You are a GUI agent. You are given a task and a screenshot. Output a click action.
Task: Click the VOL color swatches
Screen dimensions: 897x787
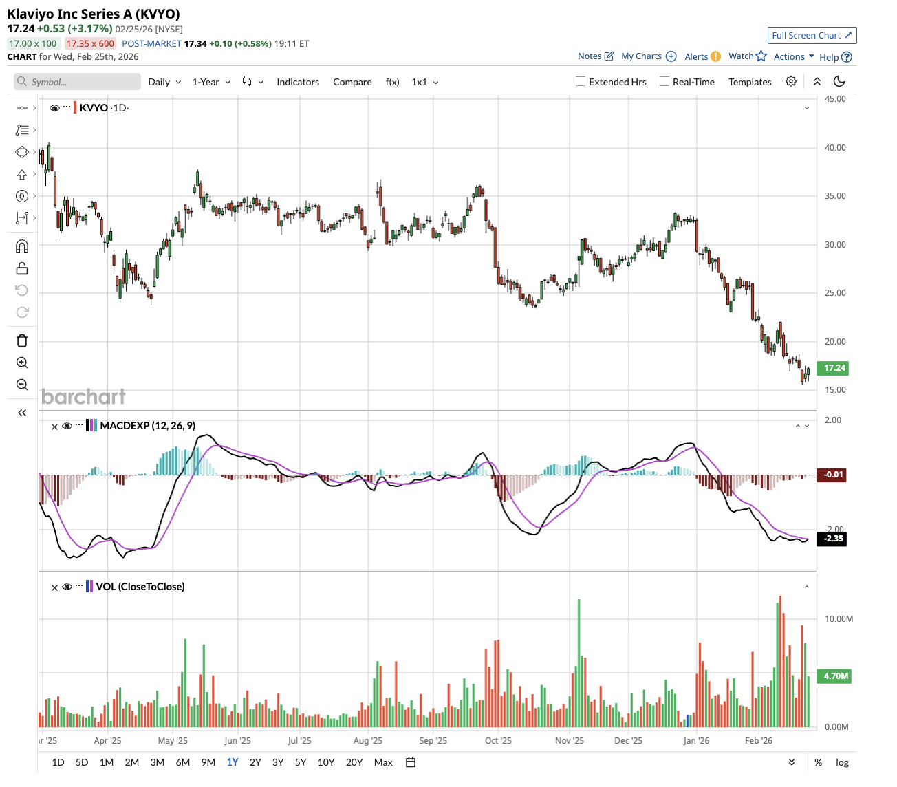pos(89,587)
